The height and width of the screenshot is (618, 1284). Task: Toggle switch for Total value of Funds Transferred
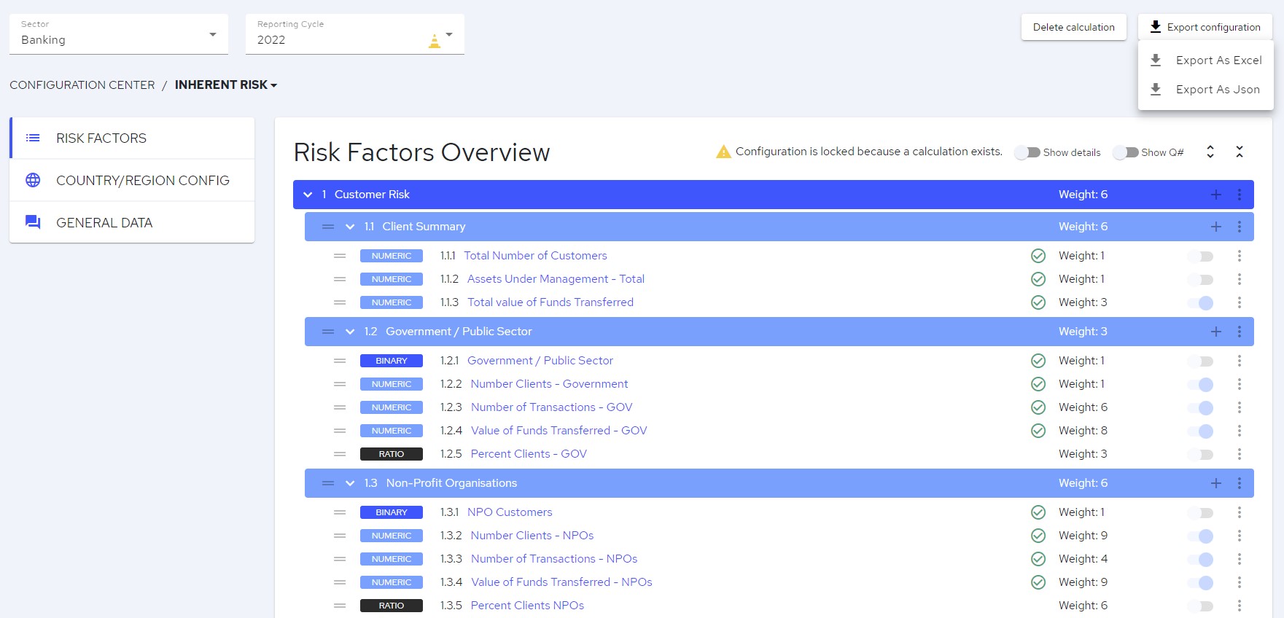1201,302
